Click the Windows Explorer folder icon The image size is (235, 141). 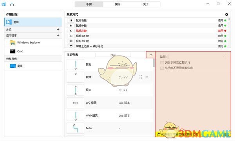click(13, 43)
